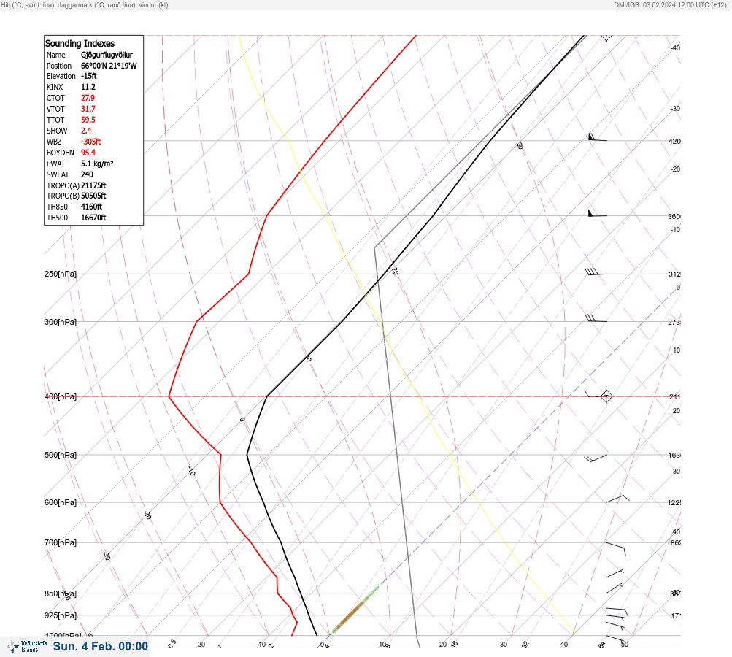Select the Elevation value -15ft
Screen dimensions: 732x657
pos(89,76)
